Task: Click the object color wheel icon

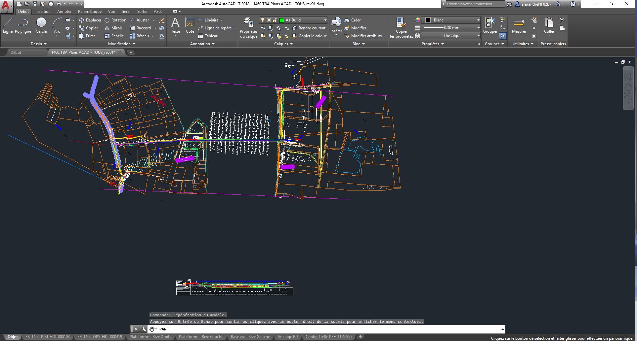Action: (418, 20)
